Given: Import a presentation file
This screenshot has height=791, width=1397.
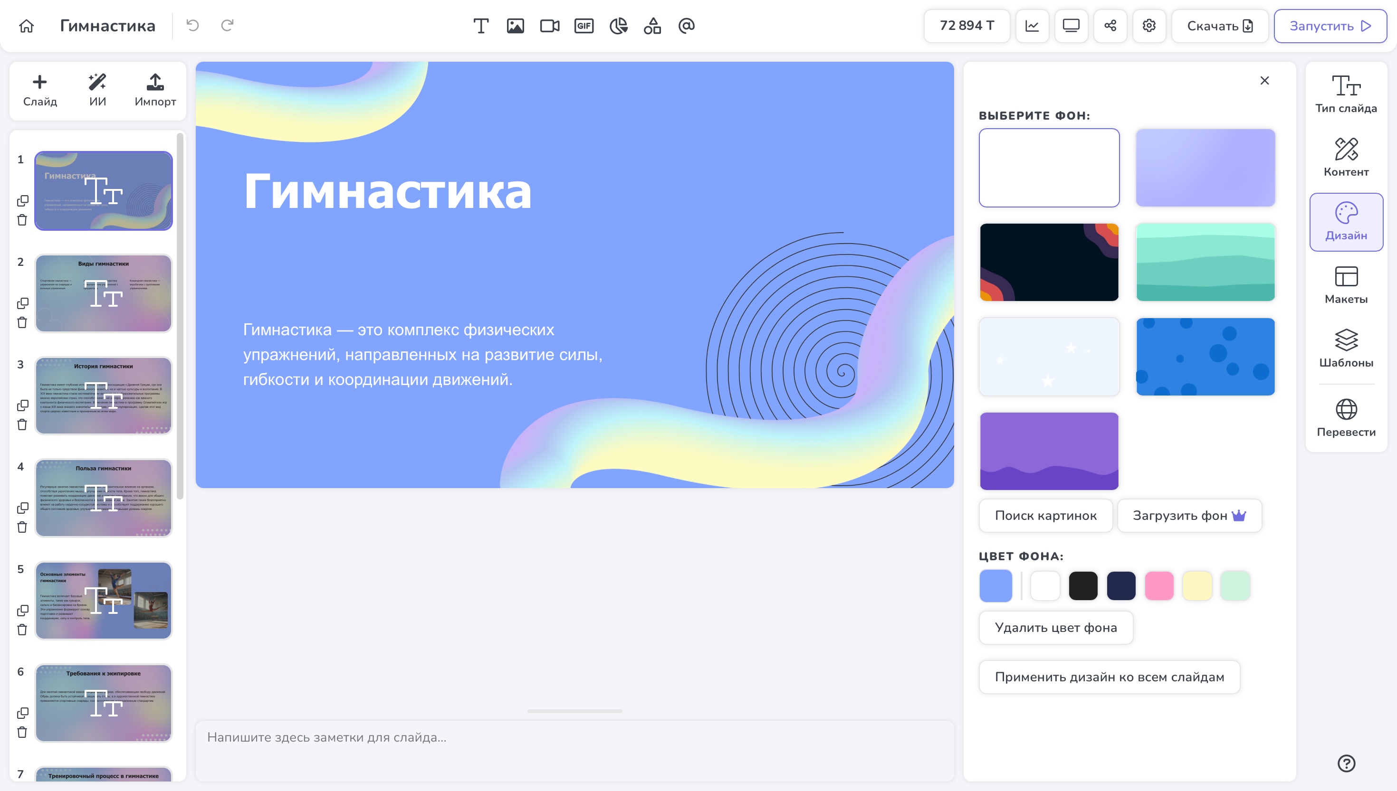Looking at the screenshot, I should pos(155,90).
